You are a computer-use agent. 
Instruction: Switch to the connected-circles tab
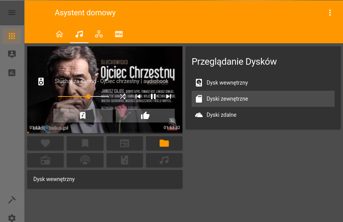click(x=99, y=34)
